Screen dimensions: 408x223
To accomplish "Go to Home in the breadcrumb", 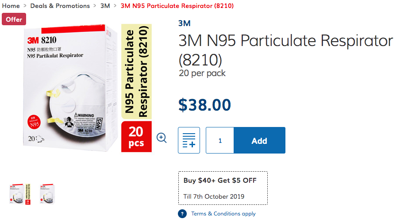I will 11,6.
